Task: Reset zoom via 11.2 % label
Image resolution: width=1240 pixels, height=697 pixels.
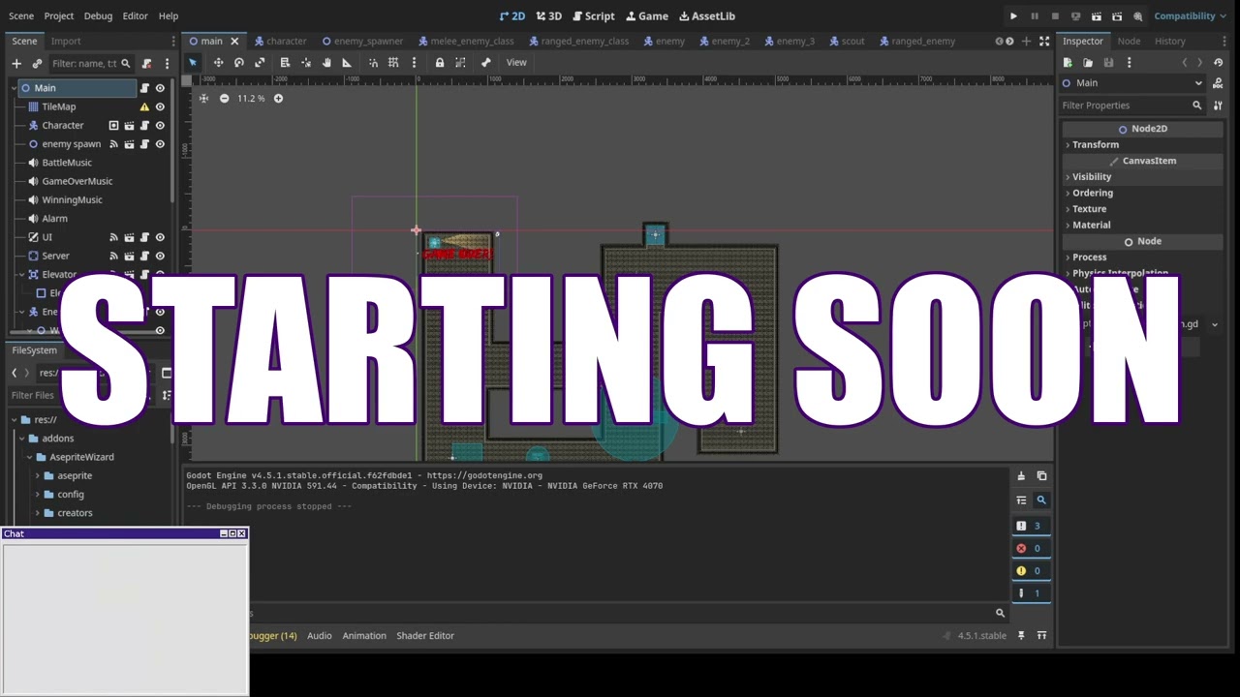Action: pos(251,98)
